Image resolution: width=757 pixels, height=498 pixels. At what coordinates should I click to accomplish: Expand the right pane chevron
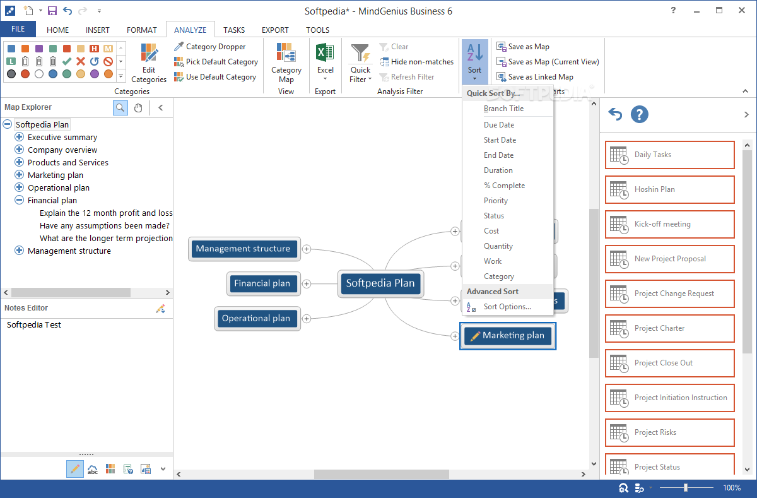tap(747, 114)
